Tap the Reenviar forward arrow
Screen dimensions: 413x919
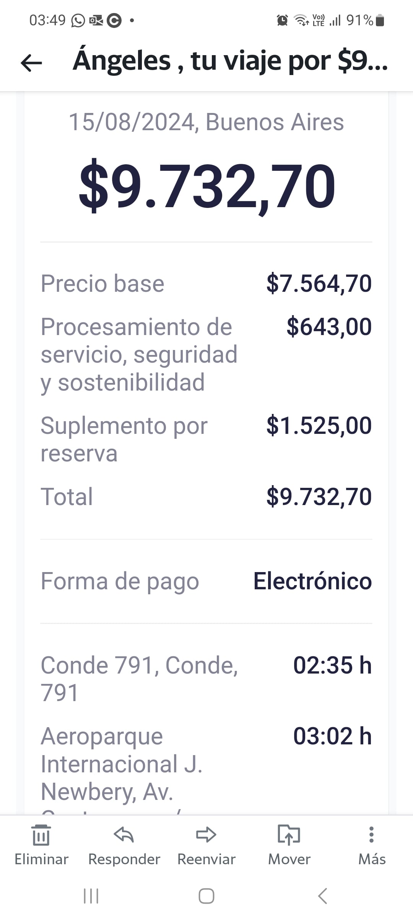206,835
